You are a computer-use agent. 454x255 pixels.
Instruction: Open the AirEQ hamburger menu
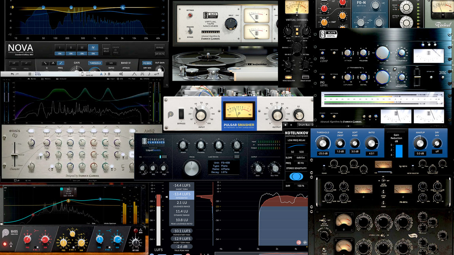pyautogui.click(x=30, y=74)
